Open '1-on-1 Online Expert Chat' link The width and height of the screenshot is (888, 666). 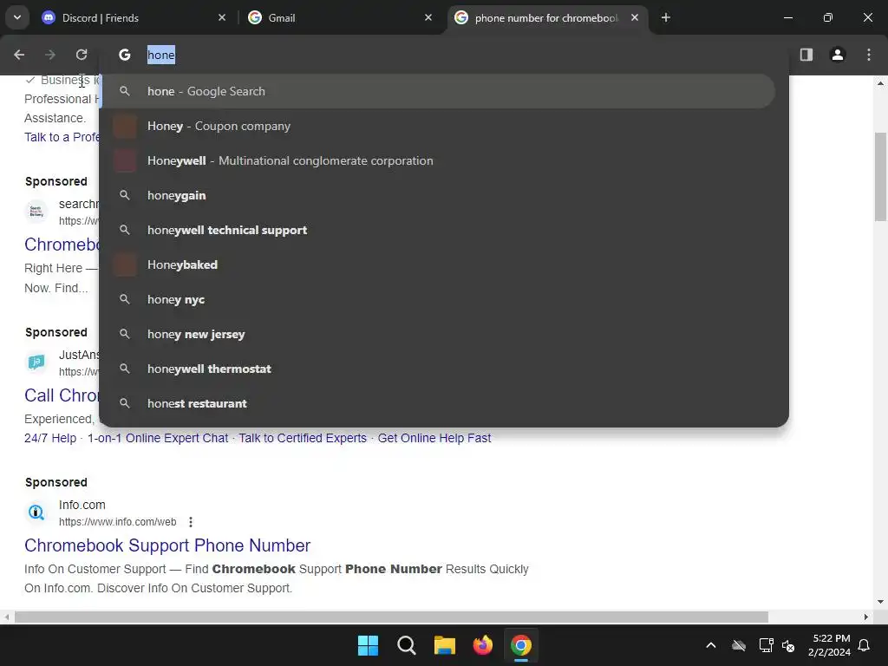(x=158, y=438)
